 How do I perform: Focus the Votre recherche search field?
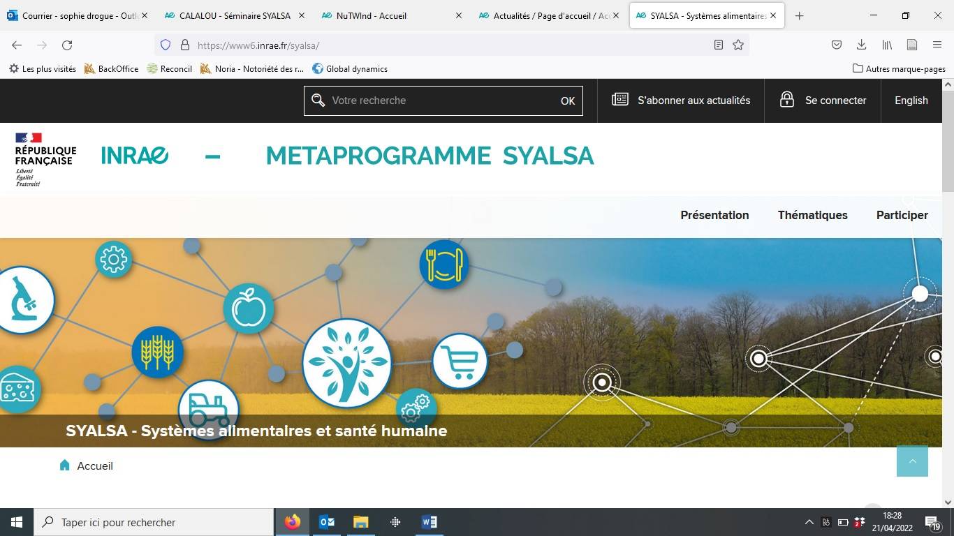point(443,100)
